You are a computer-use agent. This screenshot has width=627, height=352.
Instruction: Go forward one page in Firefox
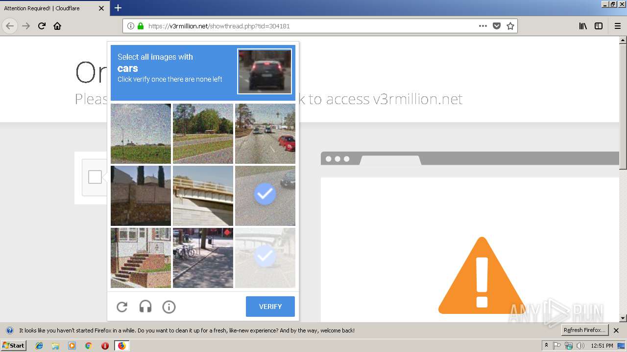(x=26, y=26)
